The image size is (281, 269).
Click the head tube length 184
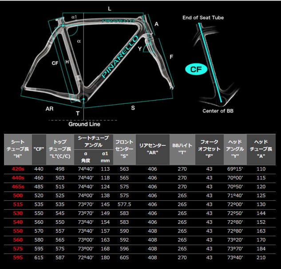click(261, 249)
